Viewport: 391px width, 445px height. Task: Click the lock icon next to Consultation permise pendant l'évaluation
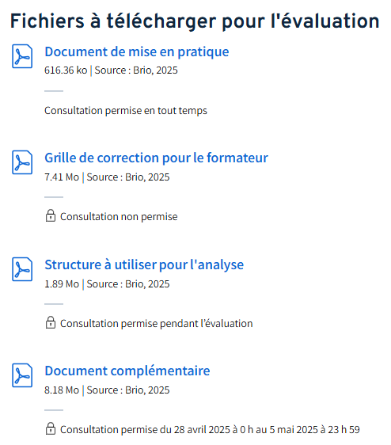[x=51, y=323]
